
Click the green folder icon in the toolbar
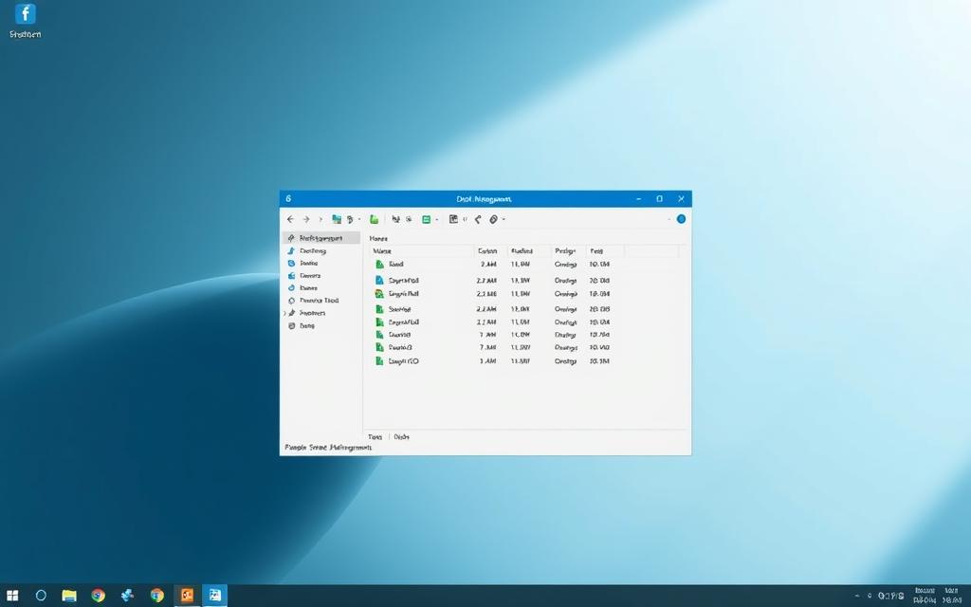(x=375, y=219)
